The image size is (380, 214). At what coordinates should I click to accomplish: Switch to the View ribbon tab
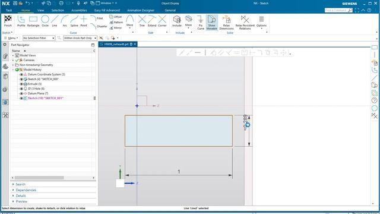click(40, 11)
